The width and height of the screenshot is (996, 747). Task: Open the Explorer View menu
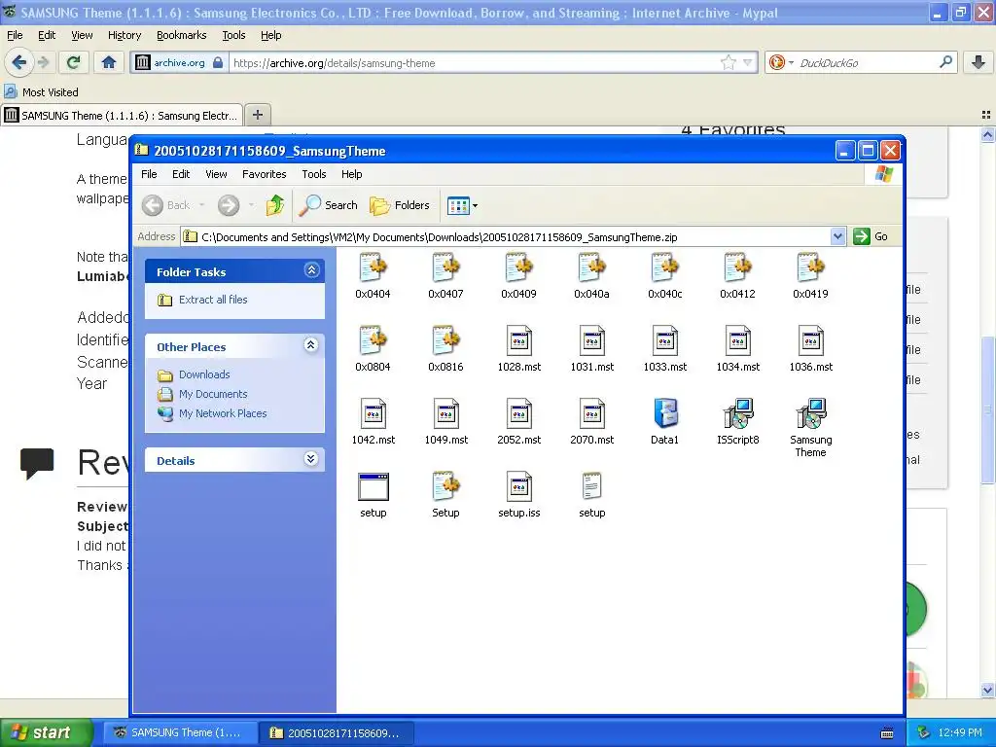click(216, 174)
